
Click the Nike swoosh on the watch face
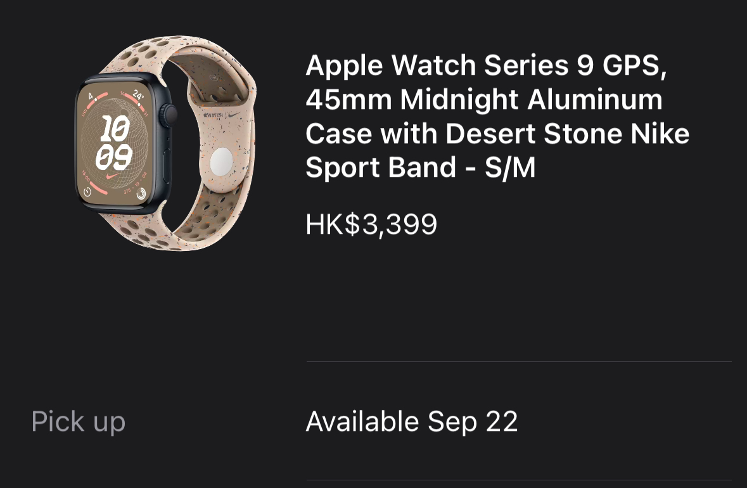coord(112,177)
